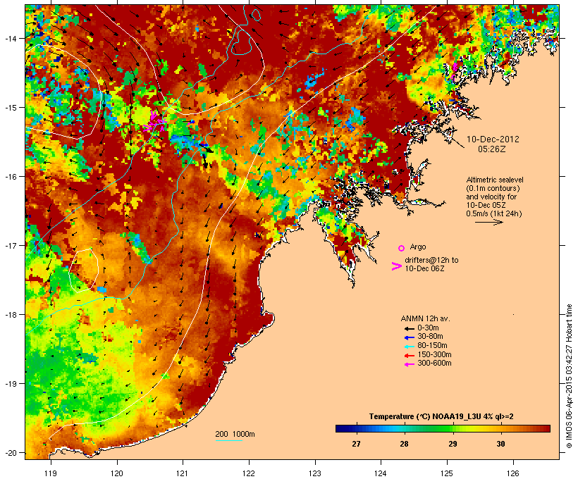Click the '29' colorbar tick label
Screen dimensions: 578x479
click(453, 444)
